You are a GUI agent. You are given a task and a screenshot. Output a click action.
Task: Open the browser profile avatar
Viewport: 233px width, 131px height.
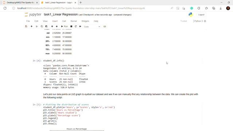pos(228,8)
